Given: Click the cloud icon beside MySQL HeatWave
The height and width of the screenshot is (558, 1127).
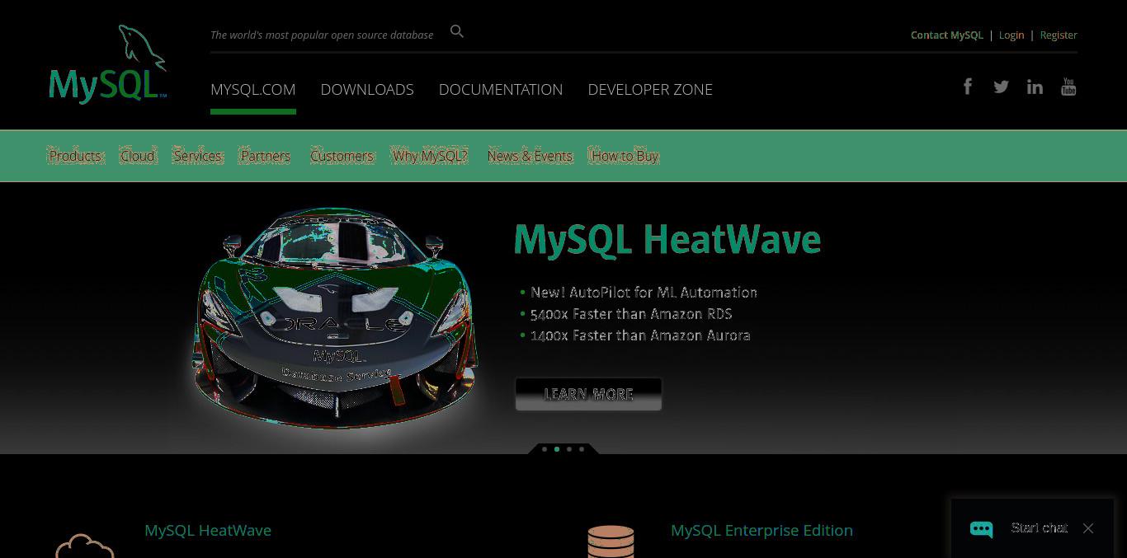Looking at the screenshot, I should [84, 546].
